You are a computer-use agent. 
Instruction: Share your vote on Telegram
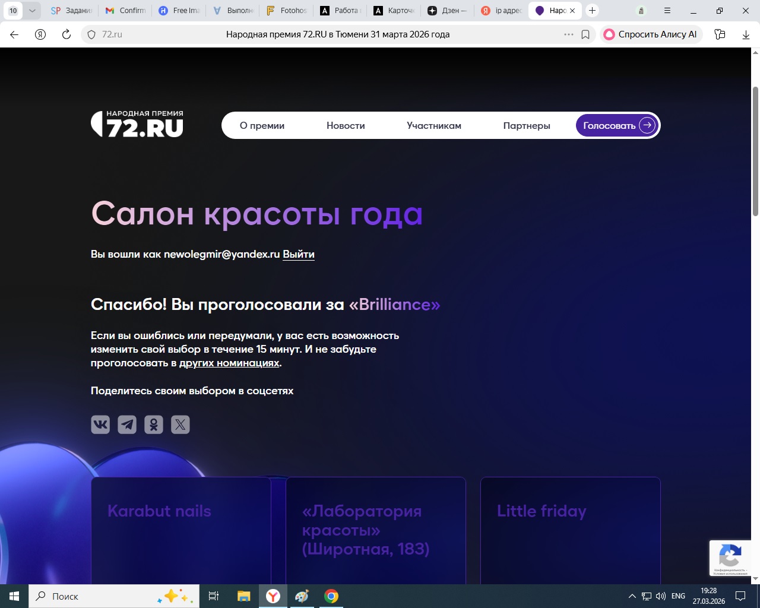(x=127, y=425)
